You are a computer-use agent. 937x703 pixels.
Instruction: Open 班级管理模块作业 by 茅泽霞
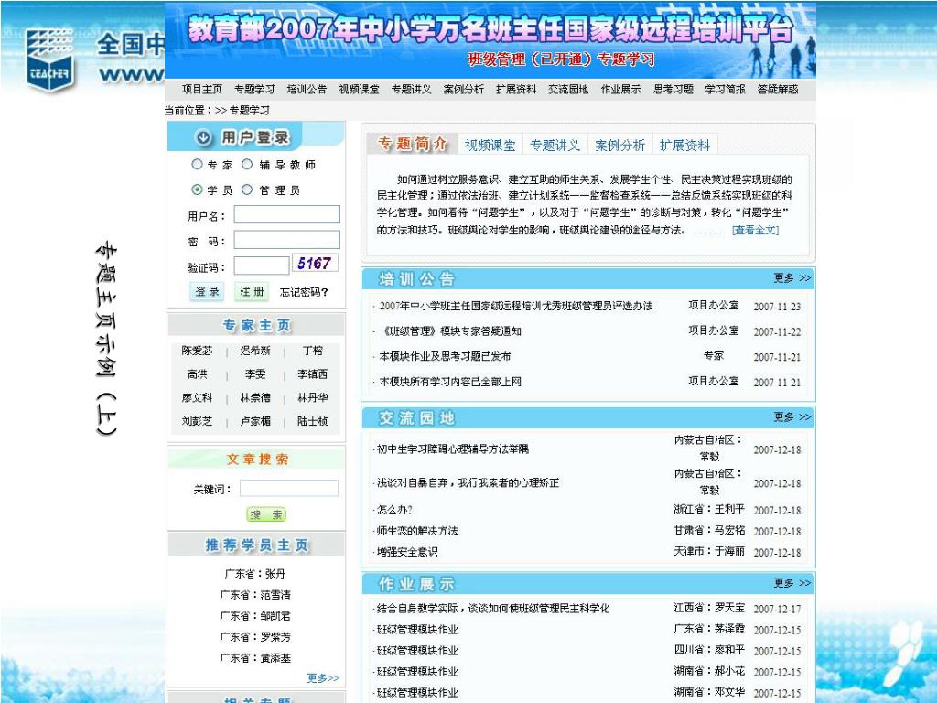417,630
